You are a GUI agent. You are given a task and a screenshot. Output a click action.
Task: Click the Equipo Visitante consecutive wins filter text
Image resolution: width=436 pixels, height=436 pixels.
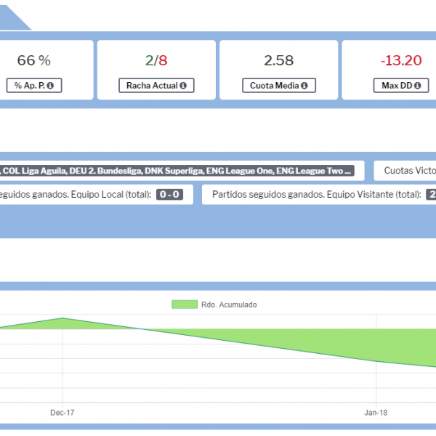click(x=316, y=195)
